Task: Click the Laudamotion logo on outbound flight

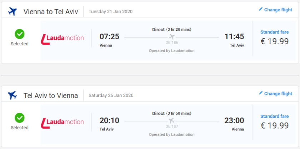Action: pyautogui.click(x=62, y=38)
